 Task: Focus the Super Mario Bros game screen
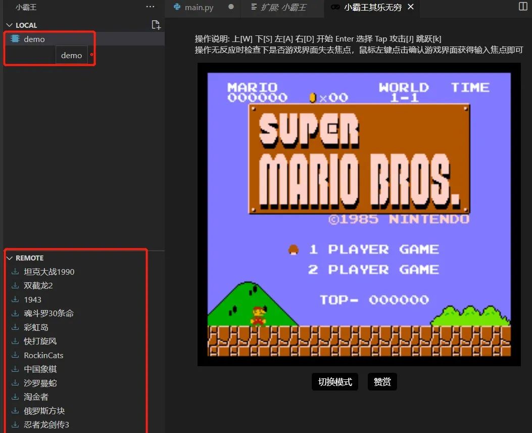click(359, 214)
